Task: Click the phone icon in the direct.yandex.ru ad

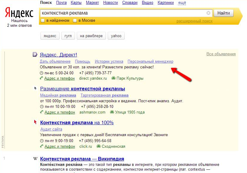Action: pos(41,78)
